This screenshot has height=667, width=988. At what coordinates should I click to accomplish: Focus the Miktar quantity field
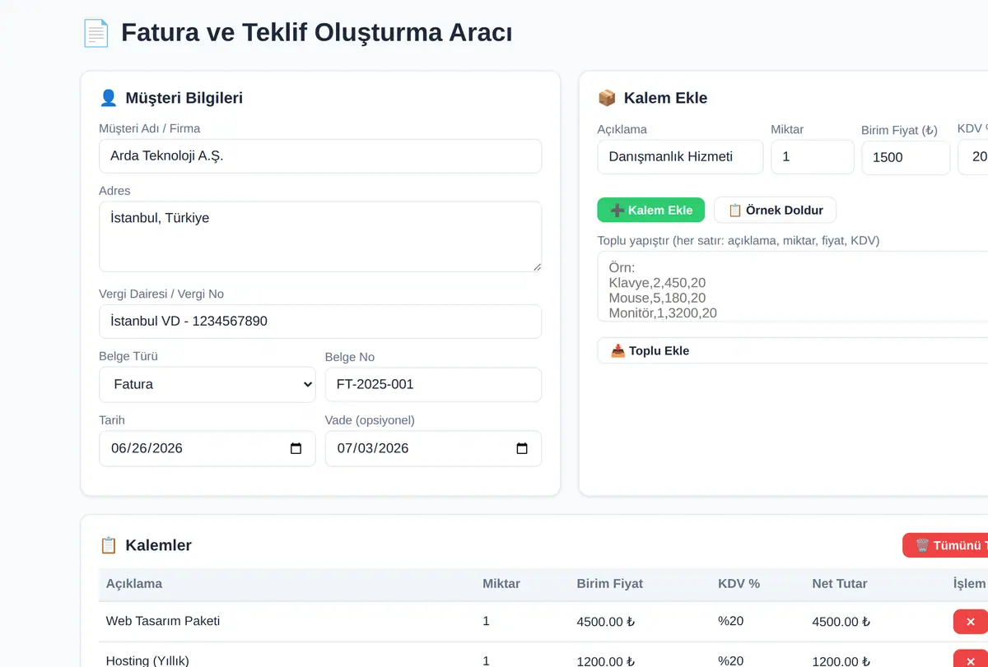pos(813,157)
